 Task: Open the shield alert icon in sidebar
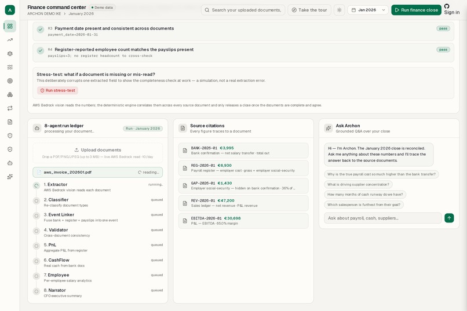10,136
